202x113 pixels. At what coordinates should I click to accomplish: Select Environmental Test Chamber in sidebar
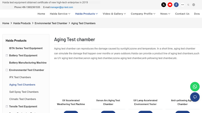27,70
